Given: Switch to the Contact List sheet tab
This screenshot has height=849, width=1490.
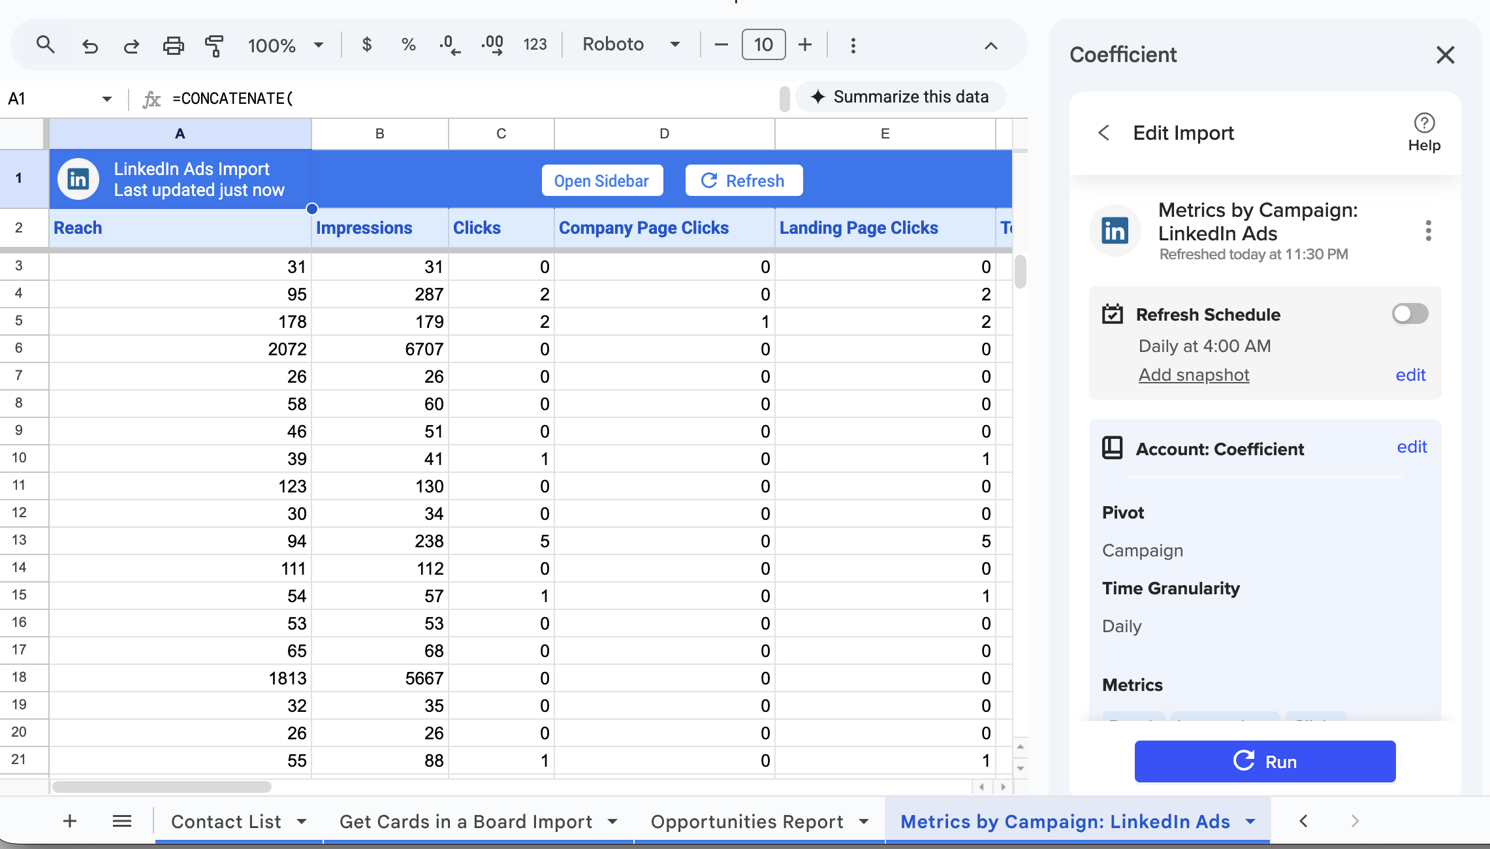Looking at the screenshot, I should click(x=226, y=821).
